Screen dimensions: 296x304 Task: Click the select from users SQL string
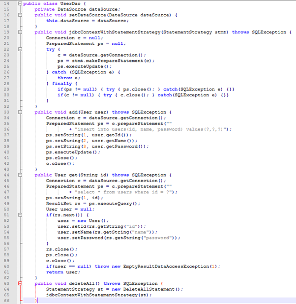pyautogui.click(x=124, y=192)
